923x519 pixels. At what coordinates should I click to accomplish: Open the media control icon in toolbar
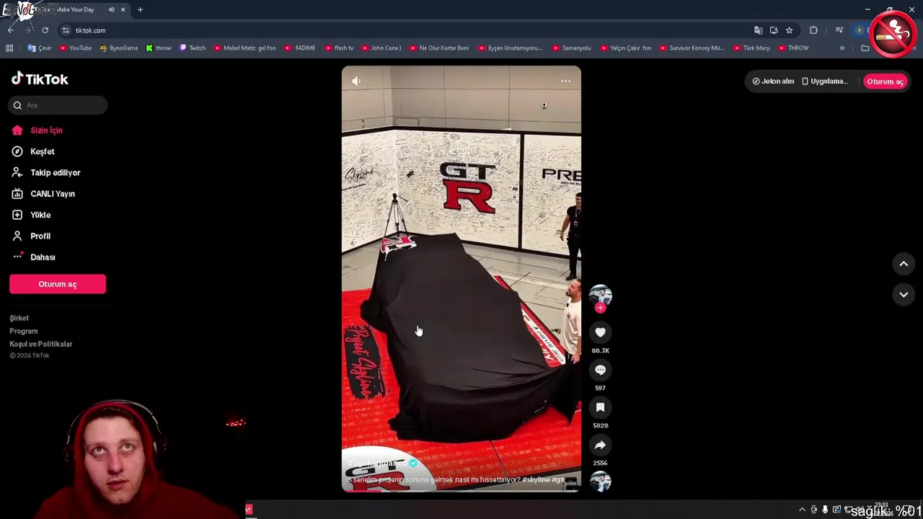tap(839, 30)
